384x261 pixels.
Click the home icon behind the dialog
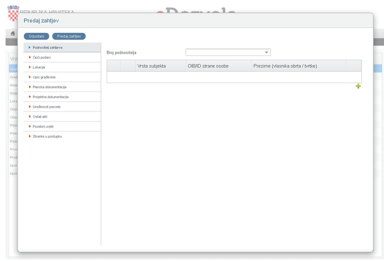(13, 34)
